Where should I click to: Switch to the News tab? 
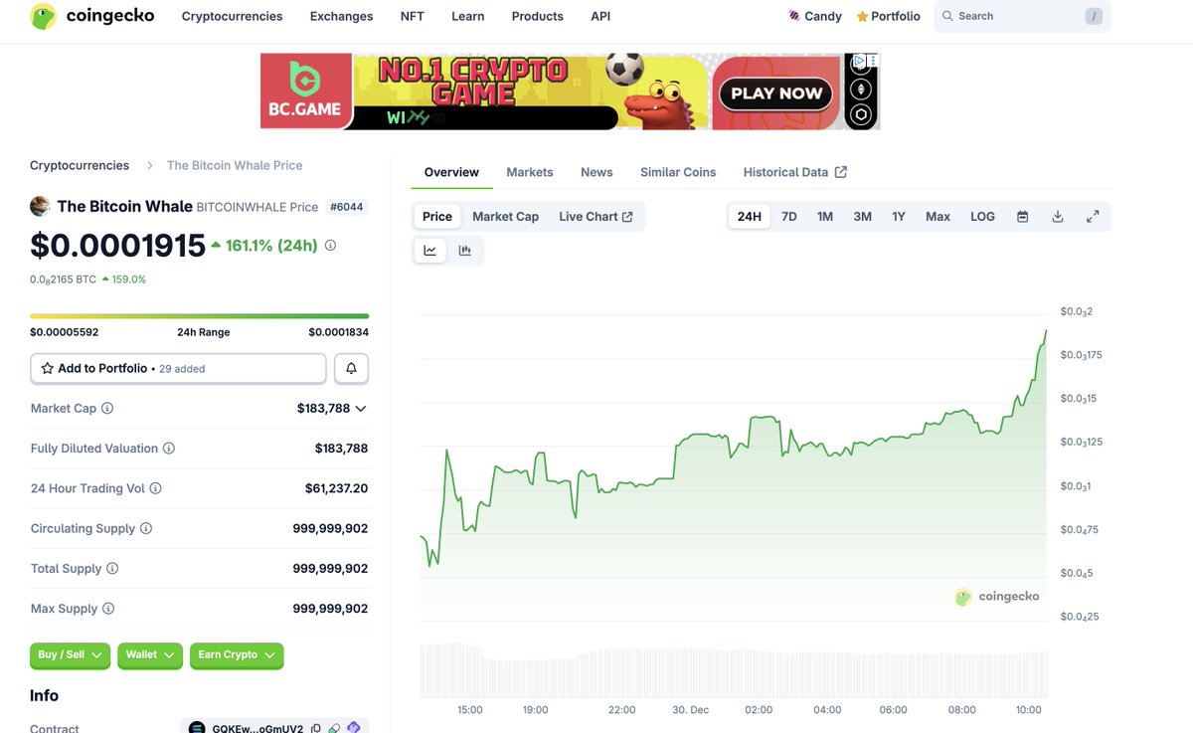click(x=596, y=172)
